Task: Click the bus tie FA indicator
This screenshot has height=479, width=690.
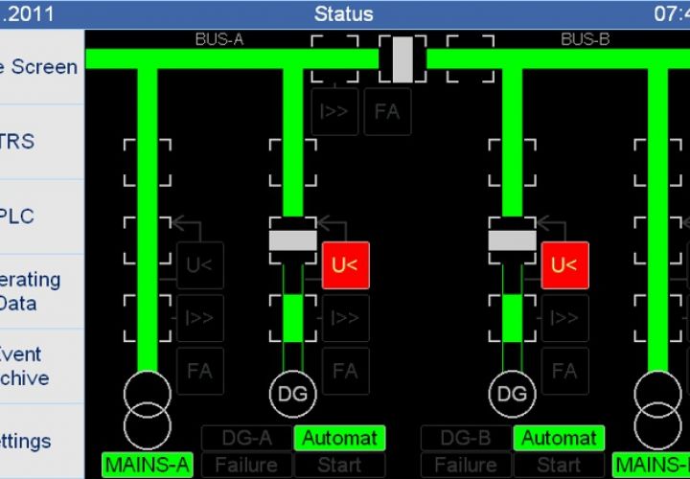Action: pyautogui.click(x=387, y=112)
